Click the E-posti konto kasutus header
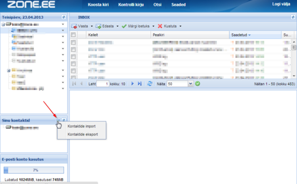 23,160
